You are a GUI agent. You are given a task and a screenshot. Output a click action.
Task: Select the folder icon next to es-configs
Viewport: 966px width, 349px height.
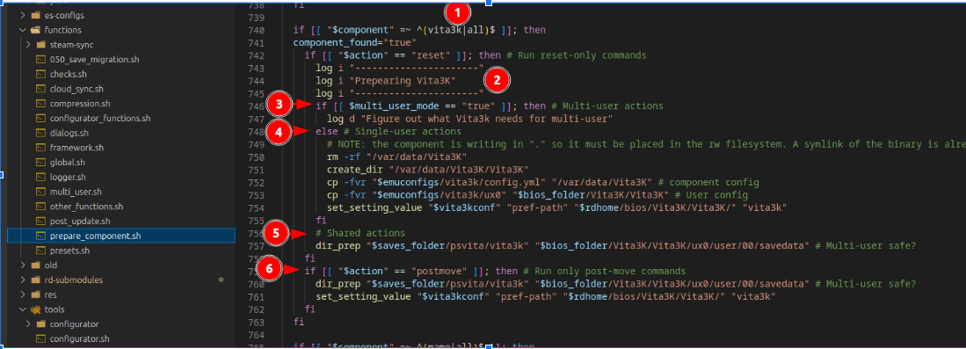[35, 15]
